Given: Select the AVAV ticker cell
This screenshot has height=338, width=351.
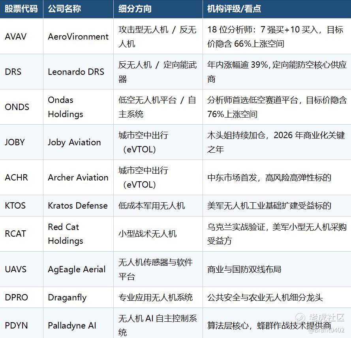Looking at the screenshot, I should click(x=21, y=36).
